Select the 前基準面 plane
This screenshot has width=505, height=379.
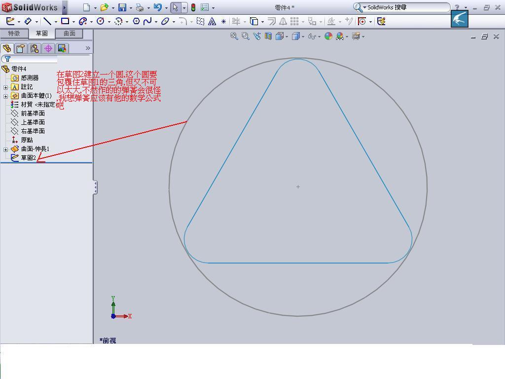(33, 114)
